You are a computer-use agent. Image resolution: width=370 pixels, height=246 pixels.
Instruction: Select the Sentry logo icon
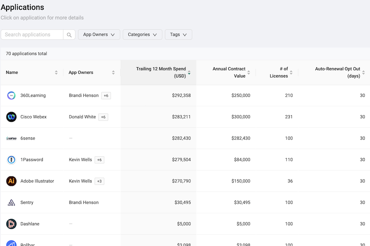[12, 203]
